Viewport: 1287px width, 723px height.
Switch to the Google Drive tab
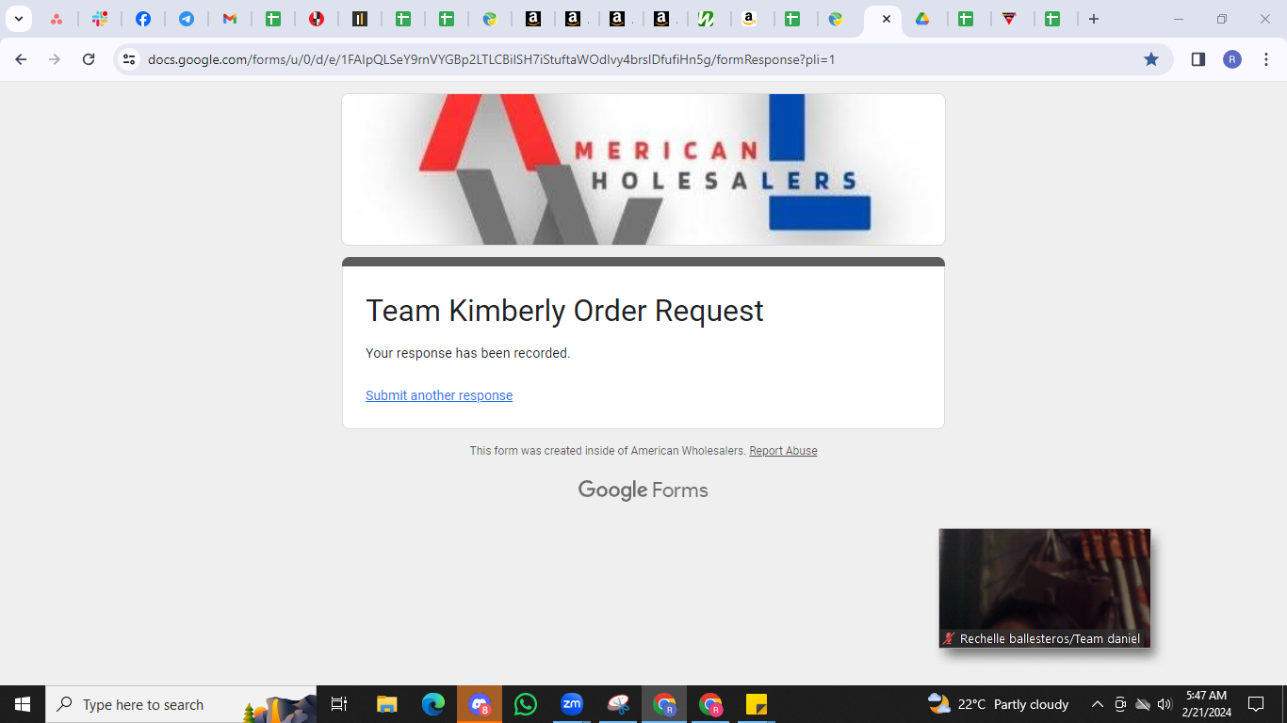(x=923, y=19)
